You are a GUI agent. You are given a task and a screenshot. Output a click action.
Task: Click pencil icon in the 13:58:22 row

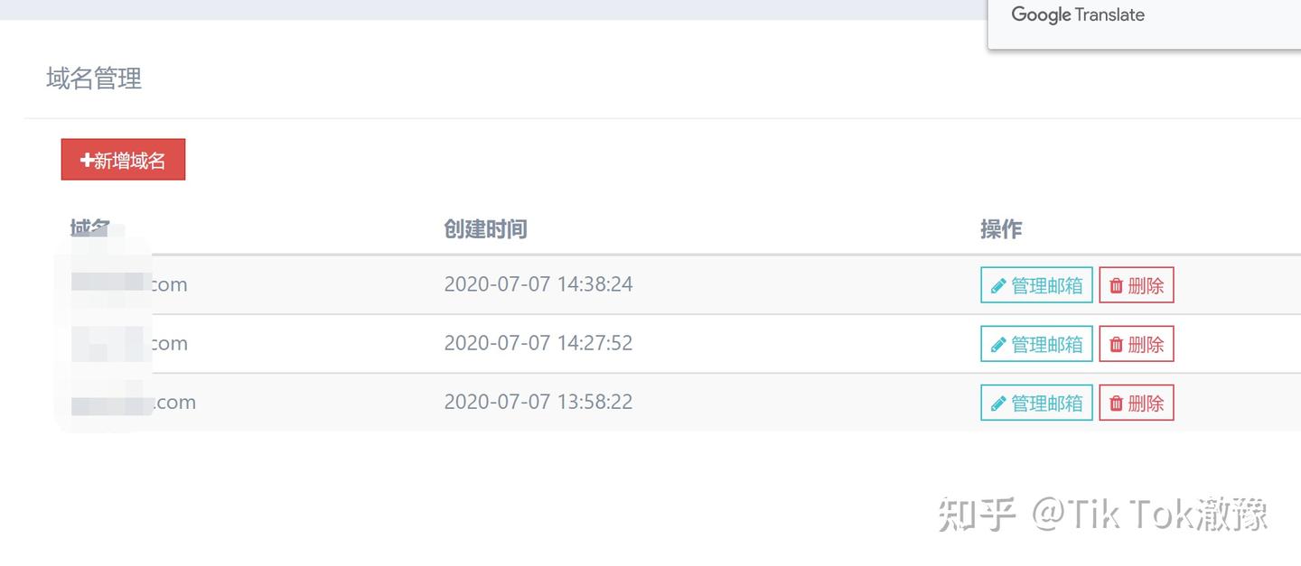(998, 404)
